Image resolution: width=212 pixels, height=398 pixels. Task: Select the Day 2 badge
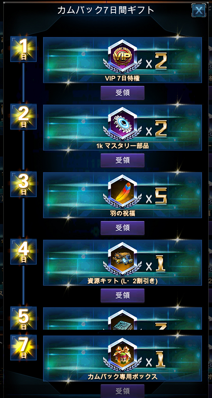pyautogui.click(x=23, y=116)
